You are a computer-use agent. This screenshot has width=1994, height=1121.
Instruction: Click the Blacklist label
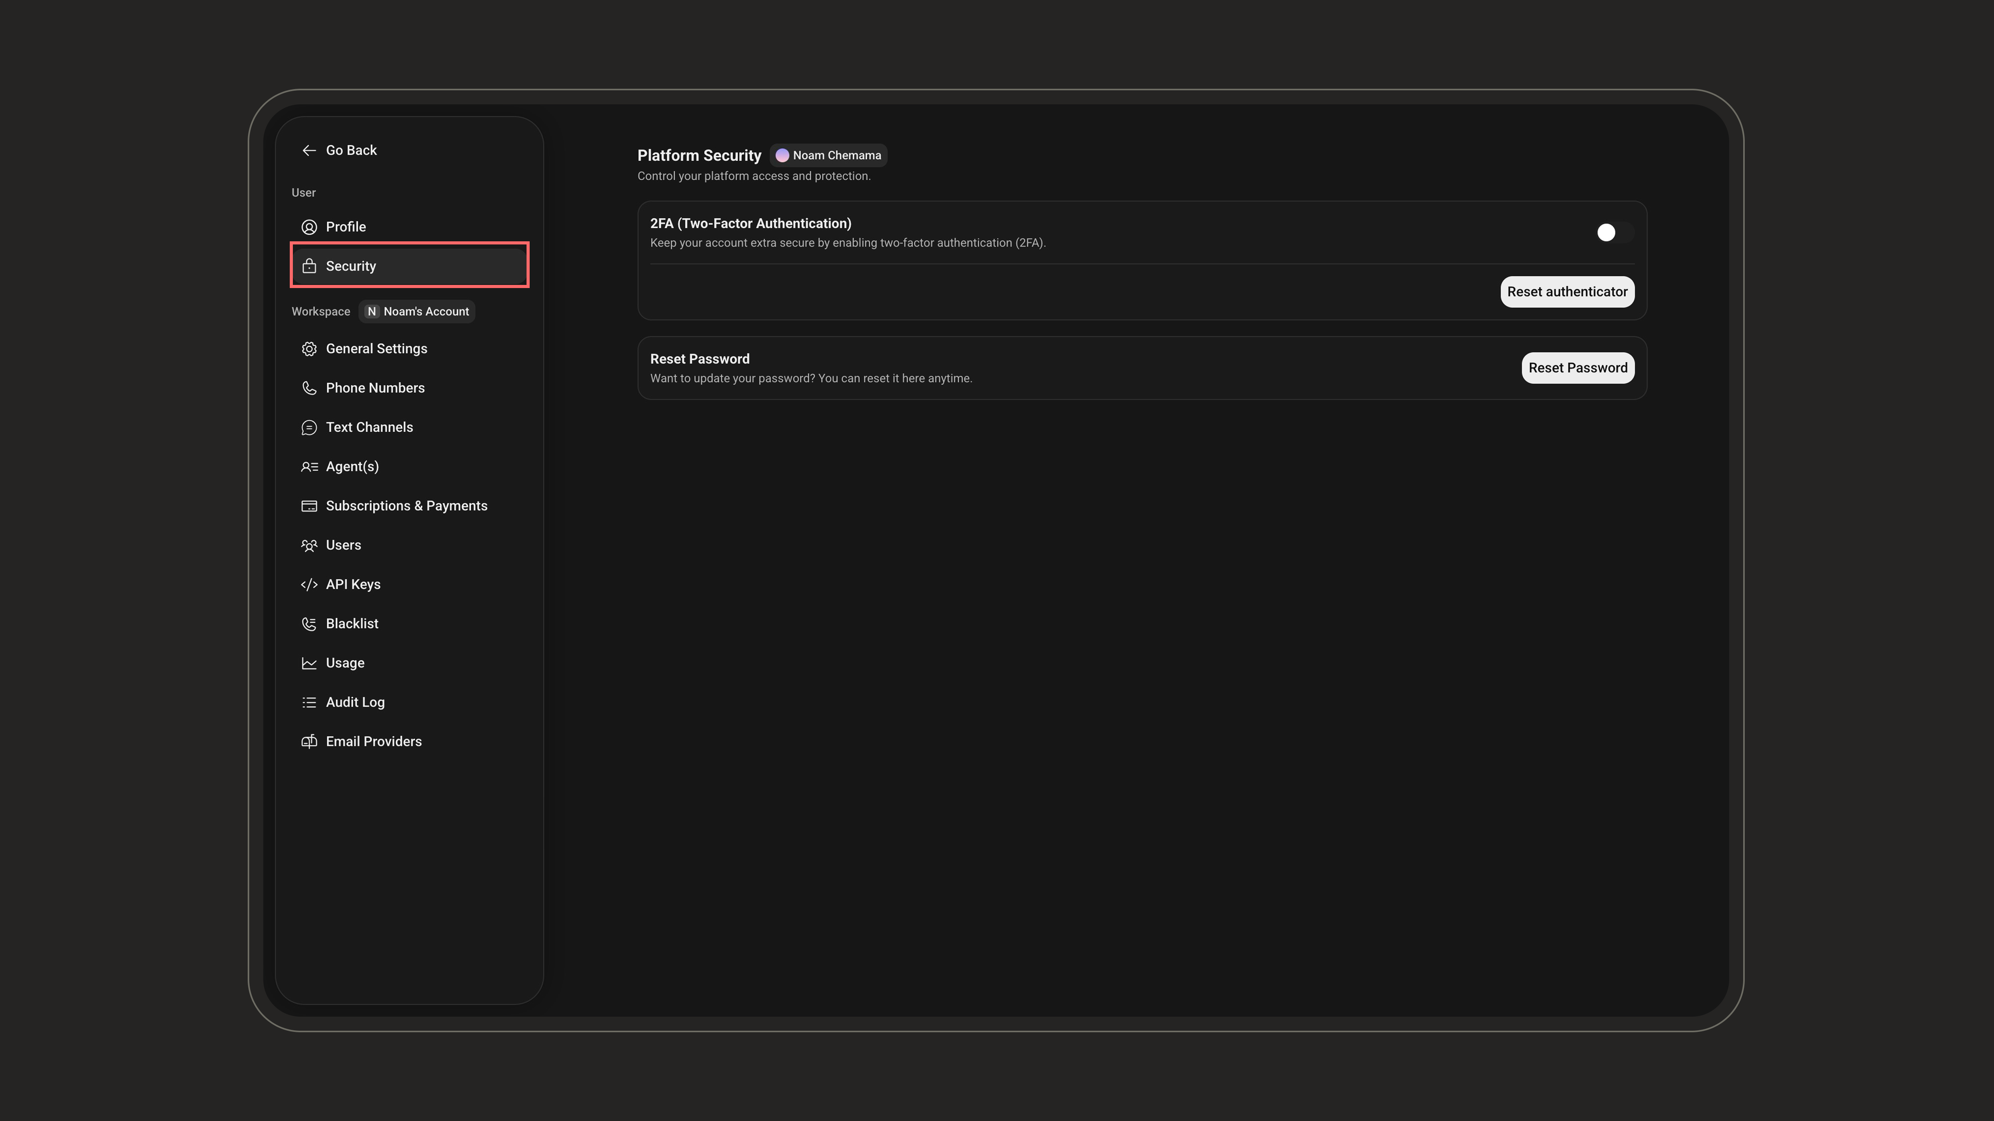pyautogui.click(x=351, y=624)
